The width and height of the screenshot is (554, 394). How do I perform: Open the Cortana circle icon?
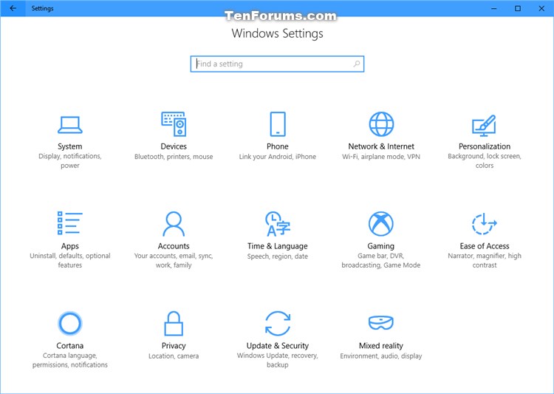(x=70, y=323)
